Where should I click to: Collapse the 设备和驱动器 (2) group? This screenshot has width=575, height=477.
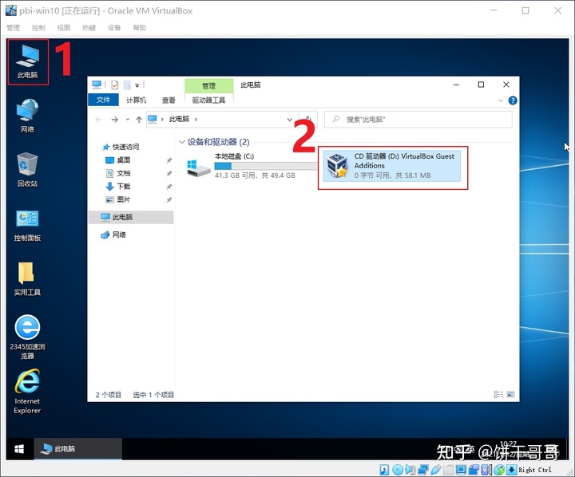(182, 142)
